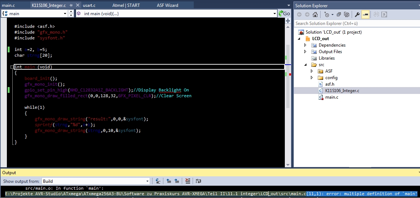420x198 pixels.
Task: Switch to the usart.c tab
Action: pos(89,5)
